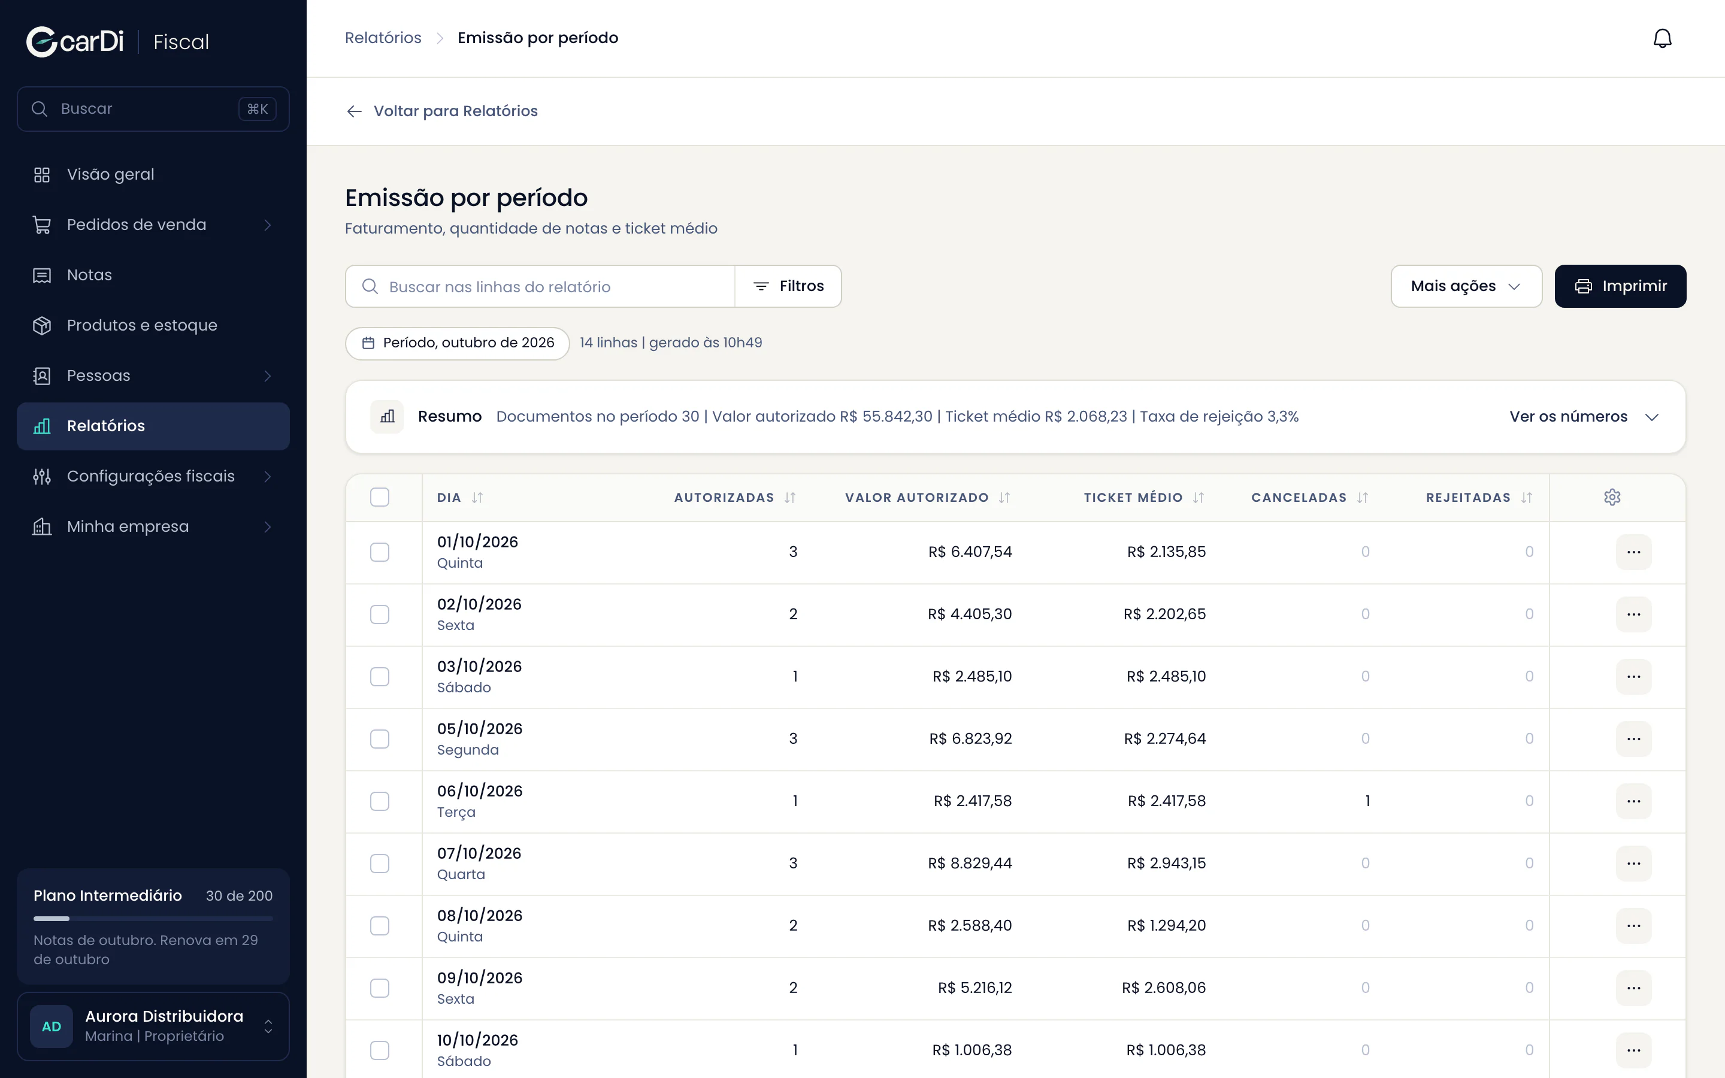Viewport: 1725px width, 1078px height.
Task: Open row actions for 08/10/2026
Action: click(1634, 925)
